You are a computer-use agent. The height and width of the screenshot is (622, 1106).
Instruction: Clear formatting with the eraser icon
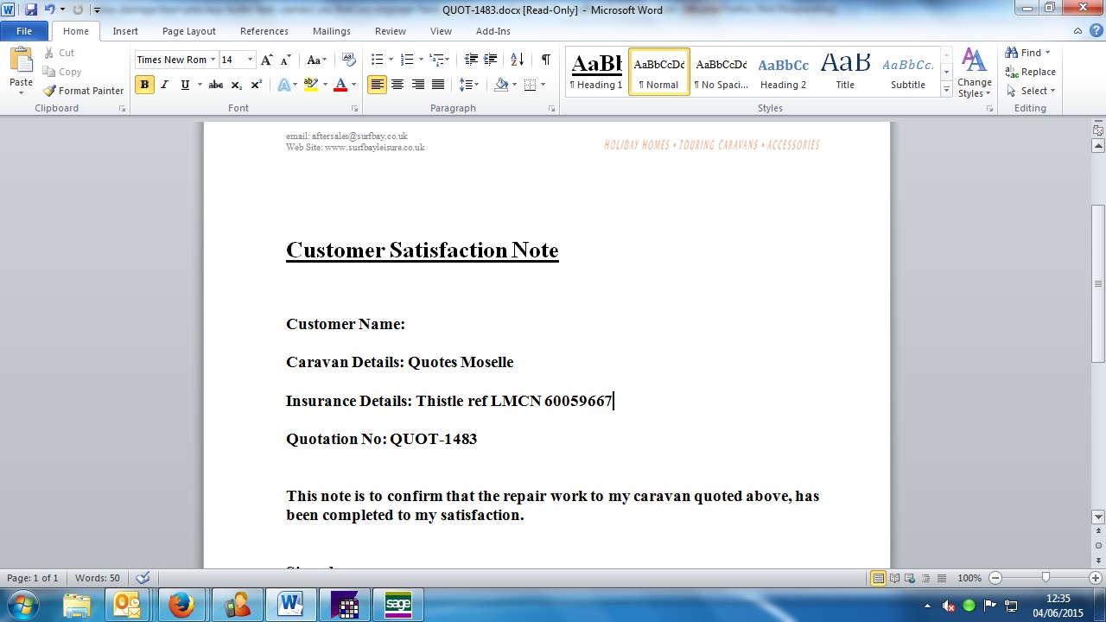click(349, 60)
